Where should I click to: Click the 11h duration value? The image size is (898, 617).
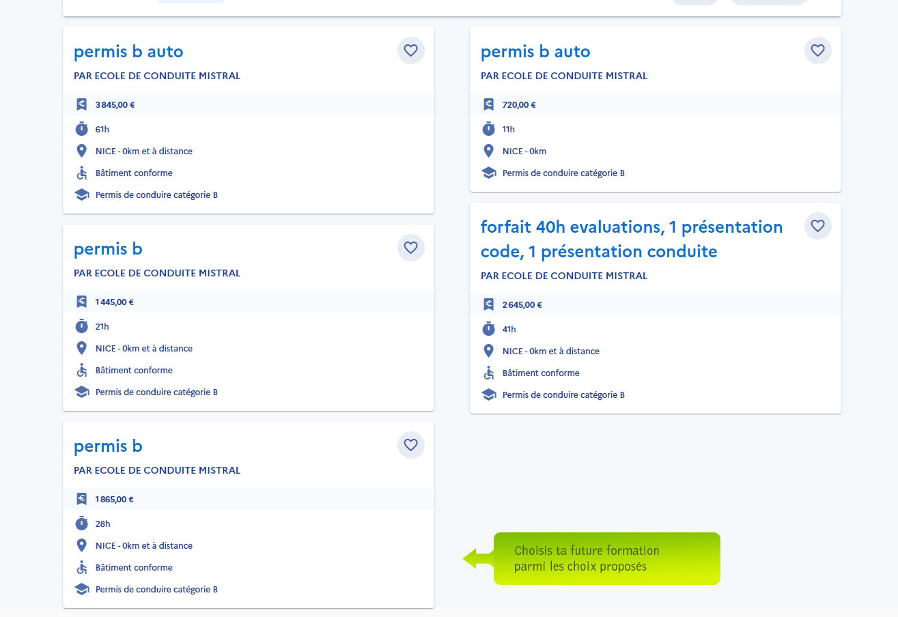tap(509, 129)
